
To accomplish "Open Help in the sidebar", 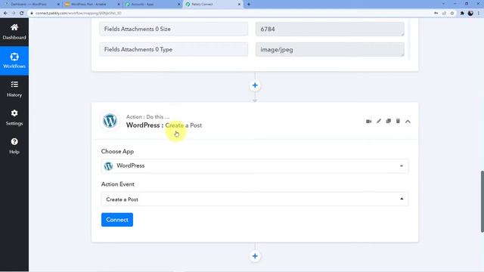I will [14, 146].
